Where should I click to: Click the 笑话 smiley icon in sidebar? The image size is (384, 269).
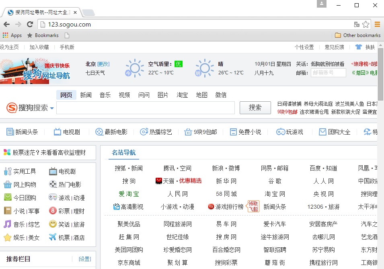53,224
